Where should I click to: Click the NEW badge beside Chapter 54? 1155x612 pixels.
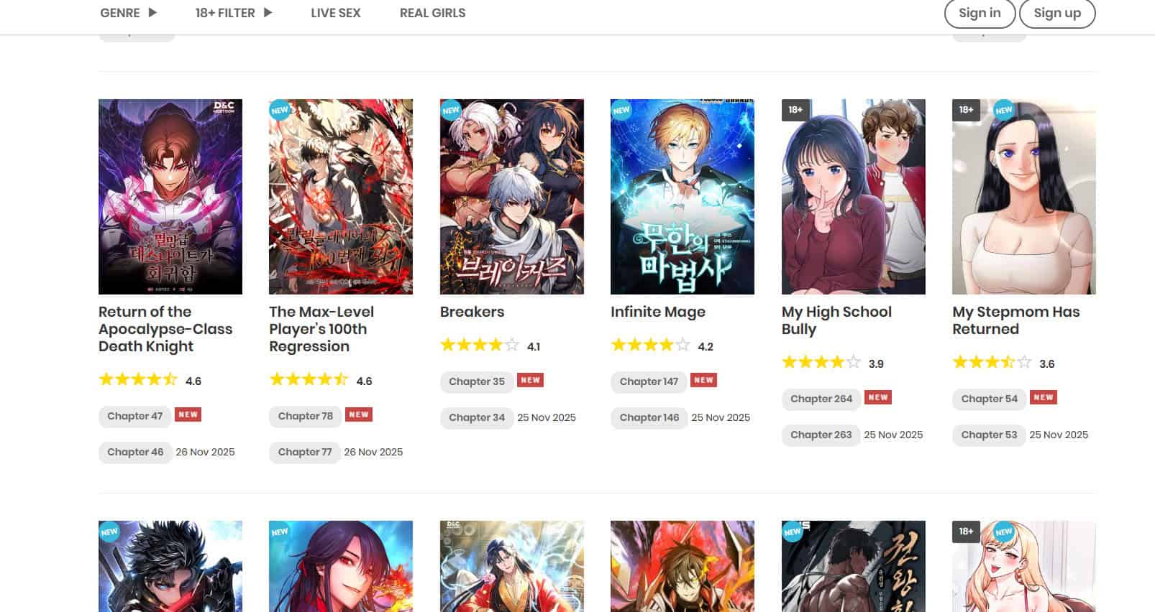pos(1044,397)
